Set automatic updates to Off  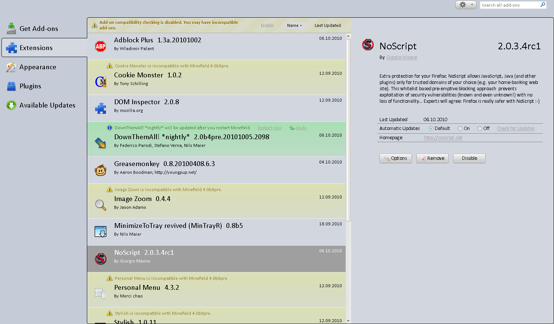[x=480, y=128]
